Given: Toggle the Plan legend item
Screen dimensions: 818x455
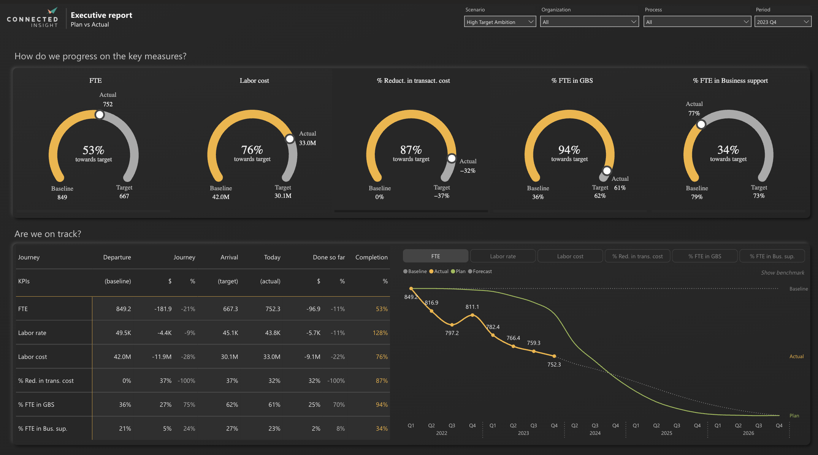Looking at the screenshot, I should point(458,271).
